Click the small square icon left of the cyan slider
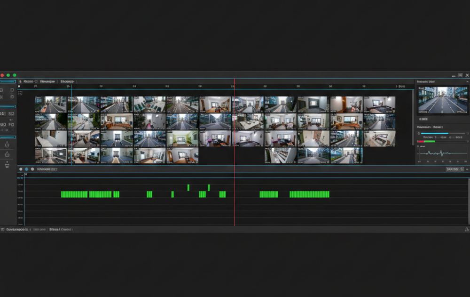The height and width of the screenshot is (297, 470). coord(419,133)
